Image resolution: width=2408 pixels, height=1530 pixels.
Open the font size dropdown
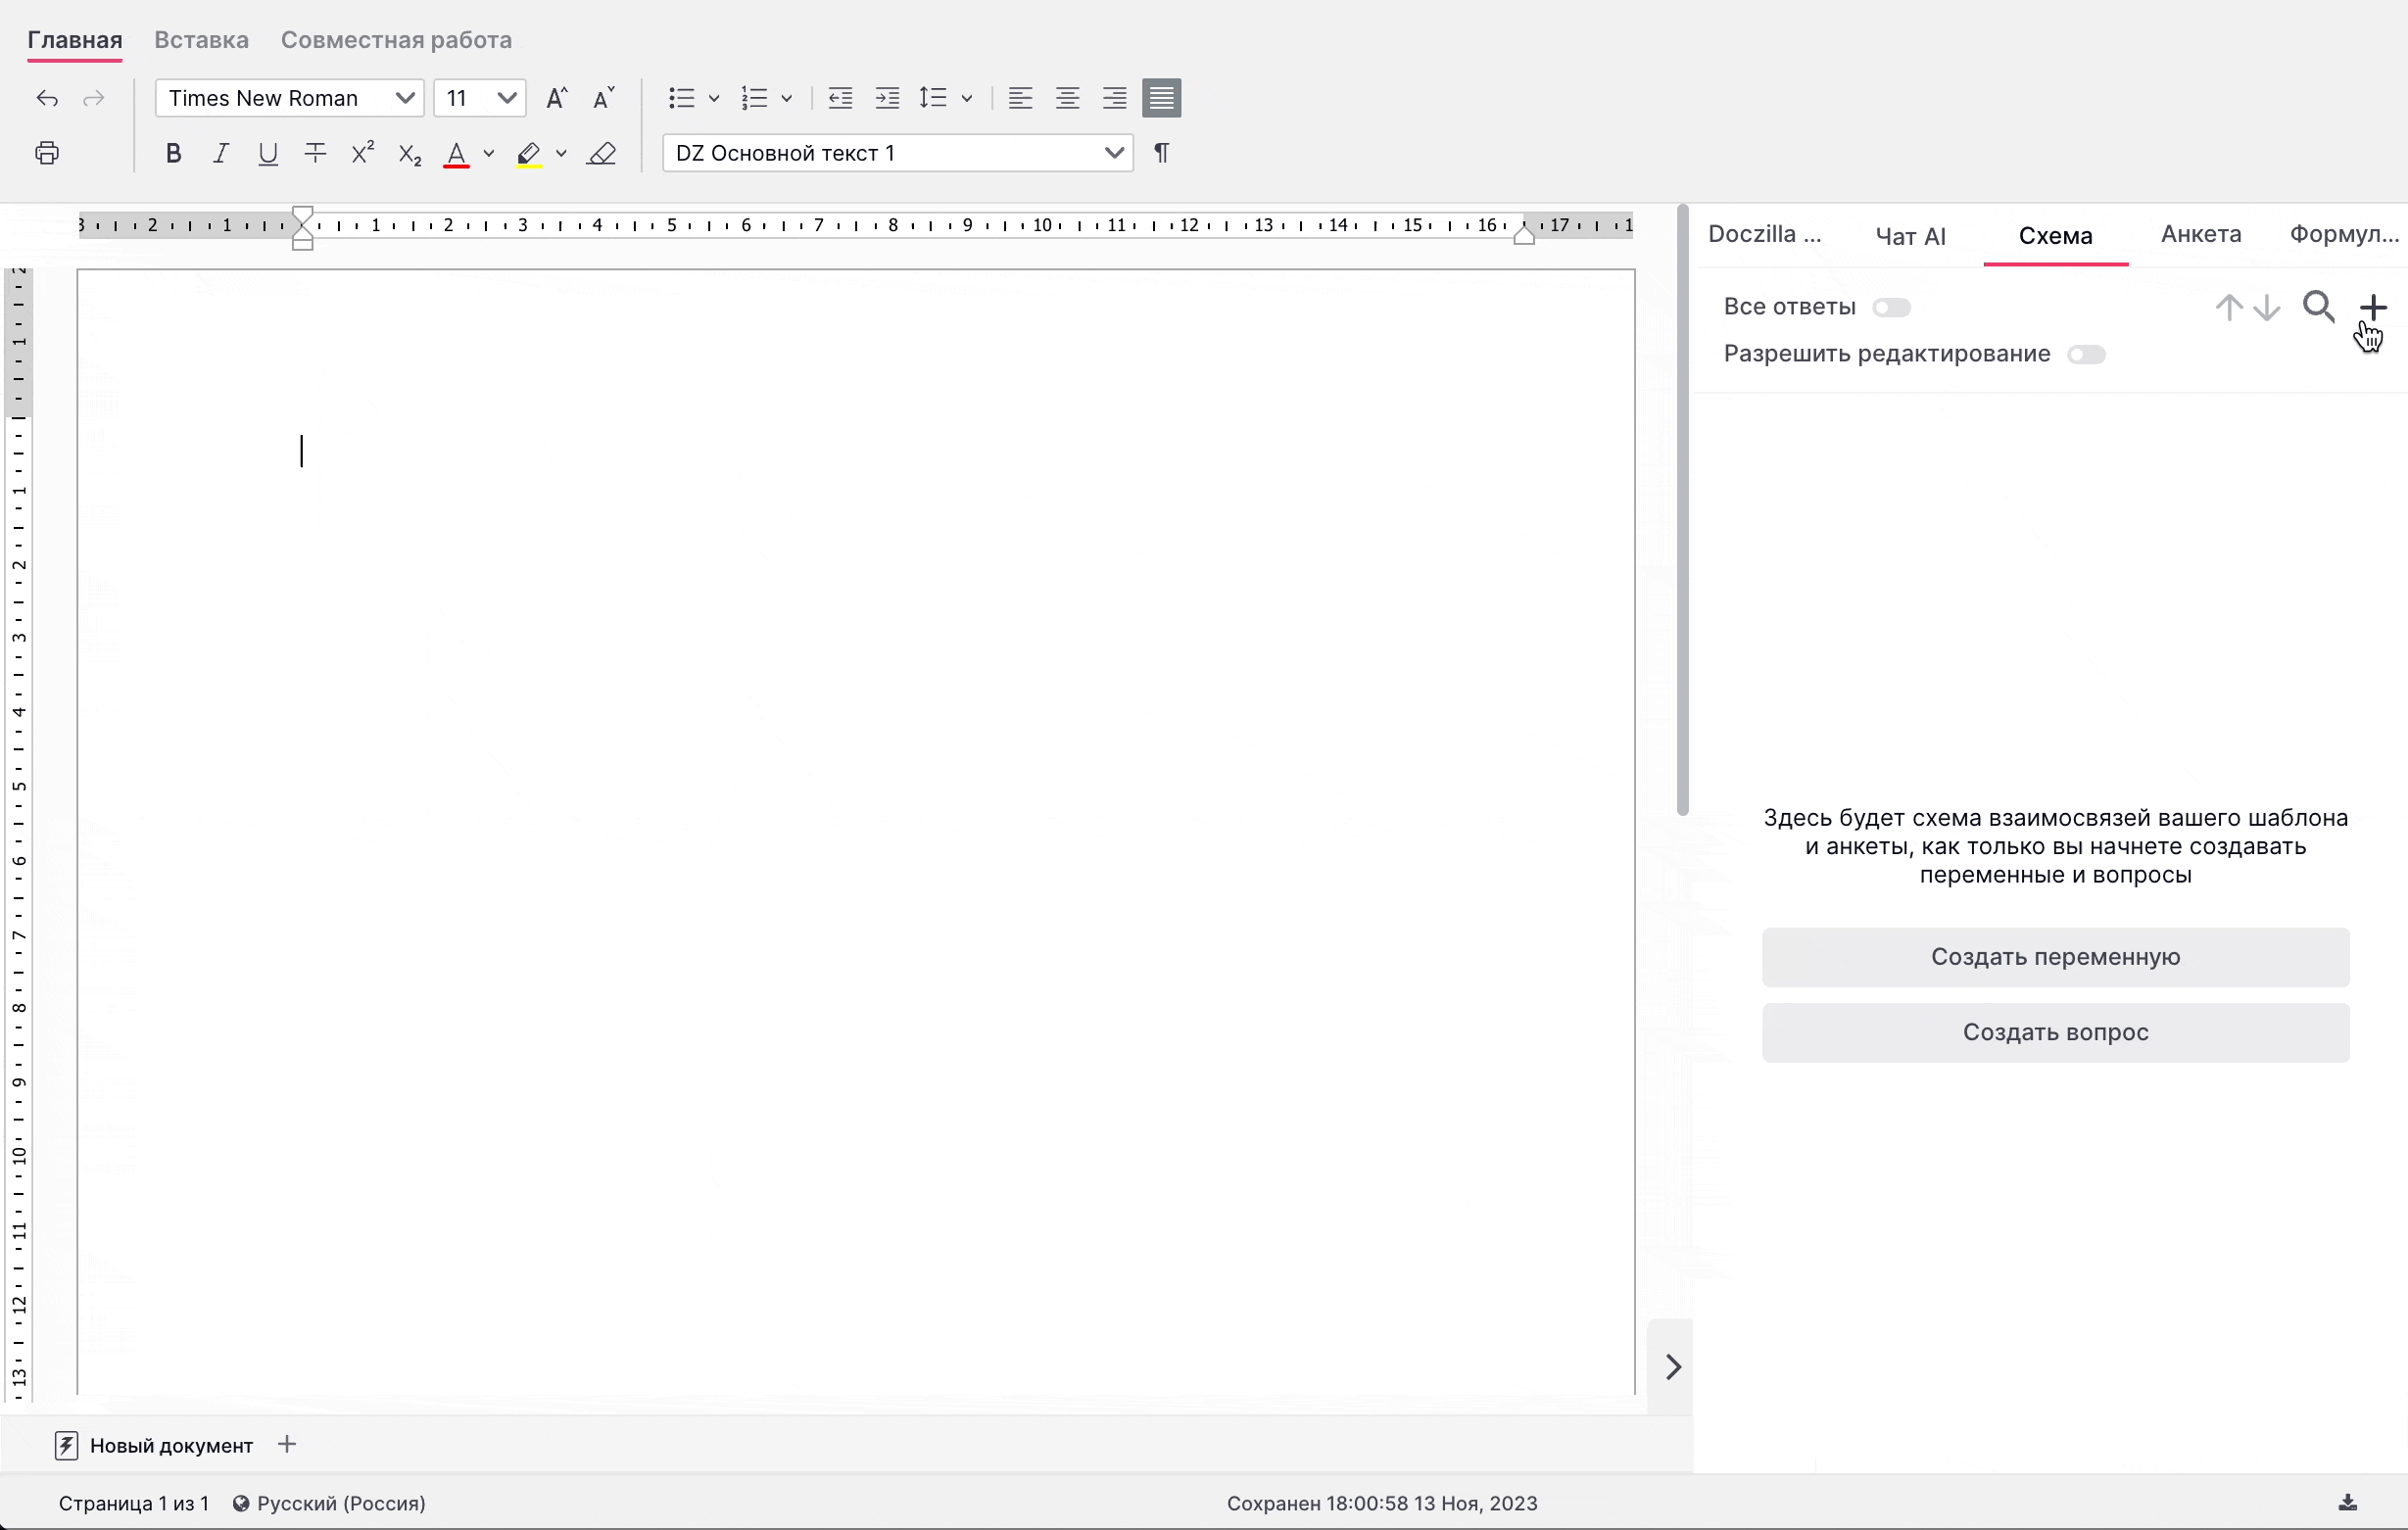[480, 98]
